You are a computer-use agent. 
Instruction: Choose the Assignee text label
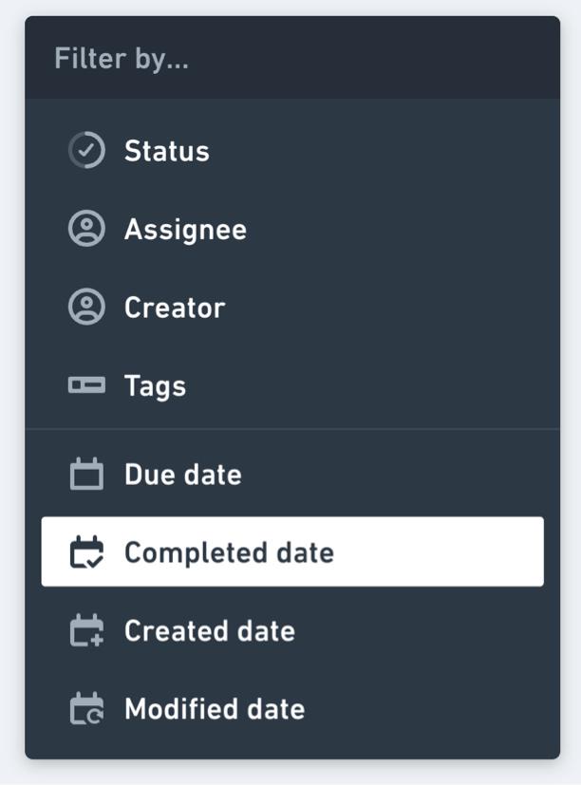point(185,230)
